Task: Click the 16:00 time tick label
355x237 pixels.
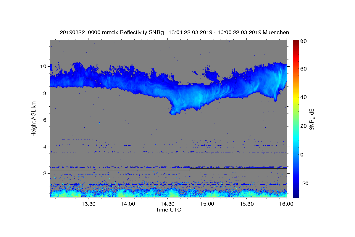Action: [x=286, y=204]
